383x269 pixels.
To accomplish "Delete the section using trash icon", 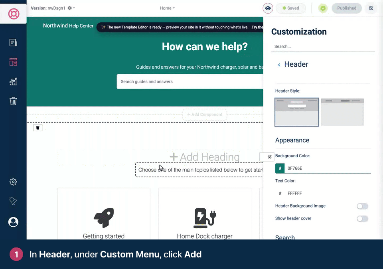I will pos(38,128).
